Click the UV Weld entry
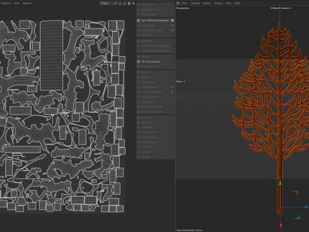The width and height of the screenshot is (309, 232). (147, 35)
